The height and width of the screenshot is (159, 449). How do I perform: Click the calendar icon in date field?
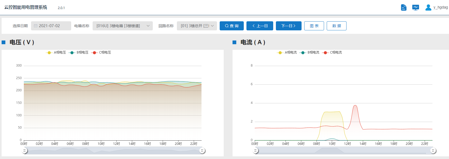pyautogui.click(x=36, y=26)
